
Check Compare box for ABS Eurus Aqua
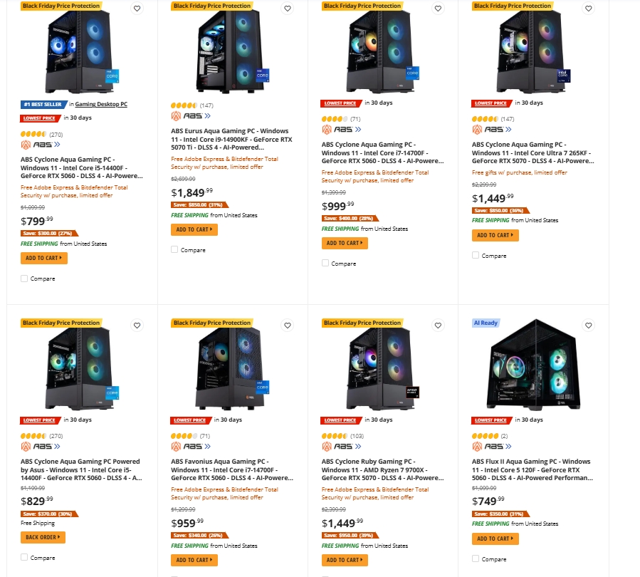pyautogui.click(x=175, y=250)
